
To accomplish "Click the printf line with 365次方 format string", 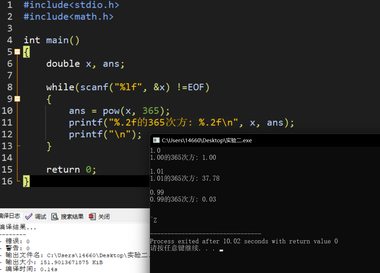I will click(181, 122).
